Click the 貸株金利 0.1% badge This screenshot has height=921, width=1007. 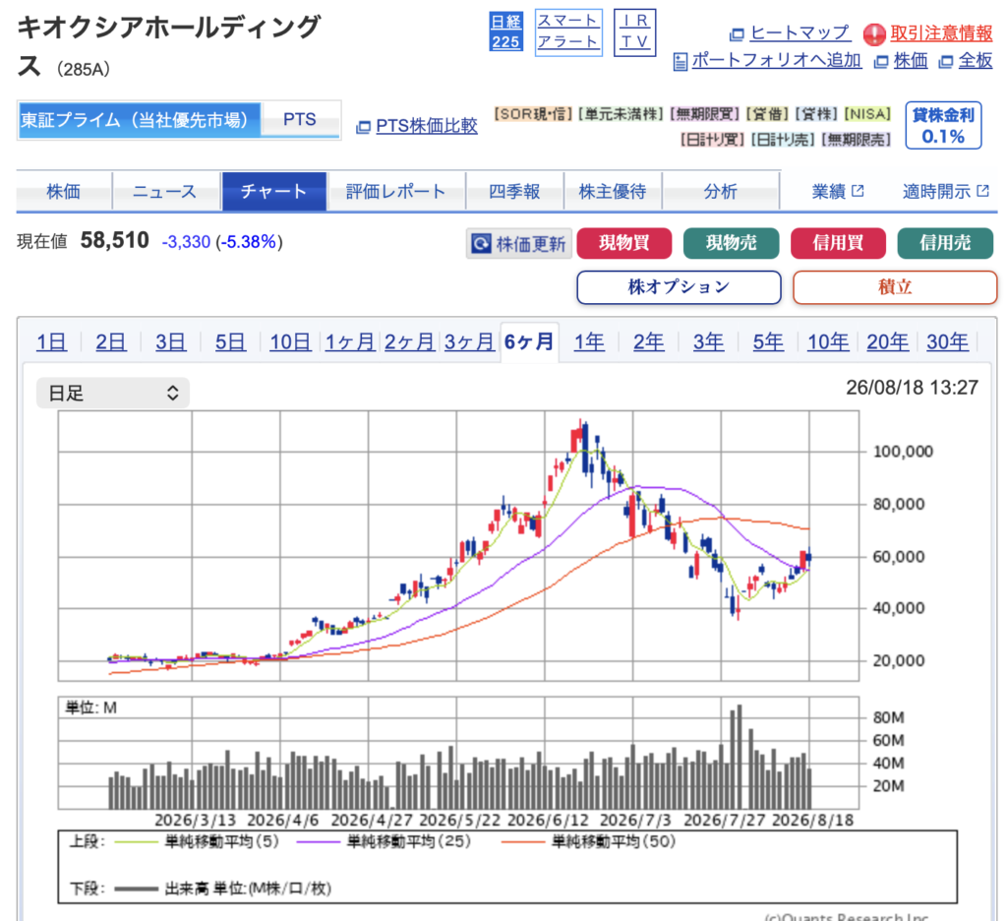coord(943,125)
